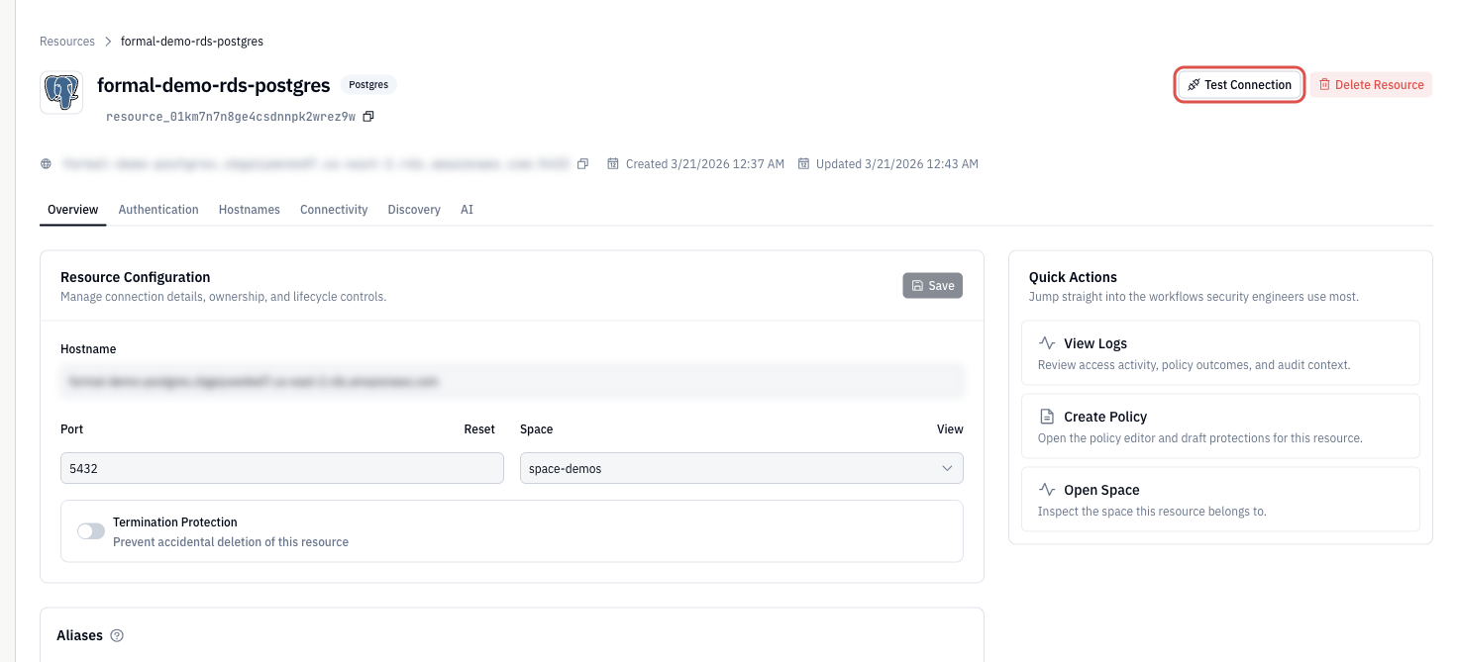Reset the Port value
The width and height of the screenshot is (1457, 662).
pos(479,429)
